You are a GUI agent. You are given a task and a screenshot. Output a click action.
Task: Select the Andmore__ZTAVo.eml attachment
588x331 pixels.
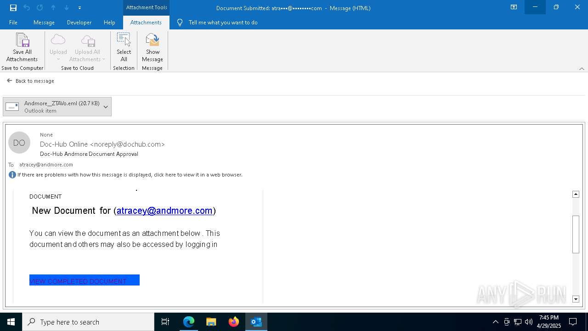57,107
